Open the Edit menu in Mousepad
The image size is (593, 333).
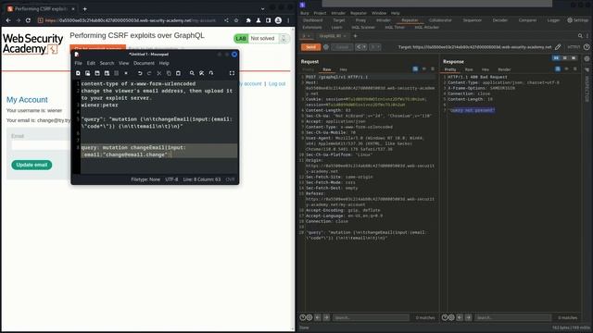(91, 64)
